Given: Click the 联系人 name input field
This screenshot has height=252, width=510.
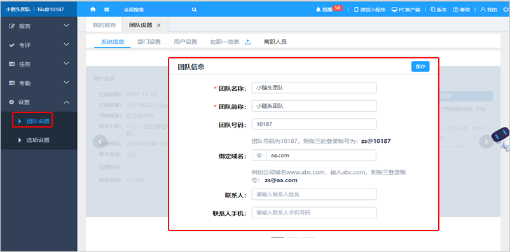Looking at the screenshot, I should pos(314,194).
